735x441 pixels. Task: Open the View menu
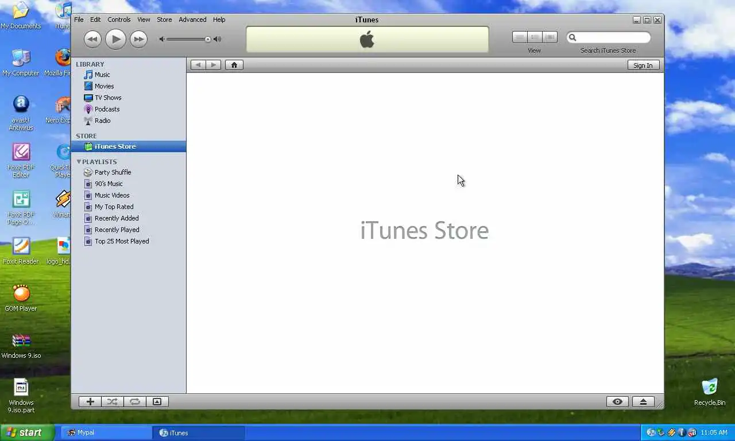144,20
